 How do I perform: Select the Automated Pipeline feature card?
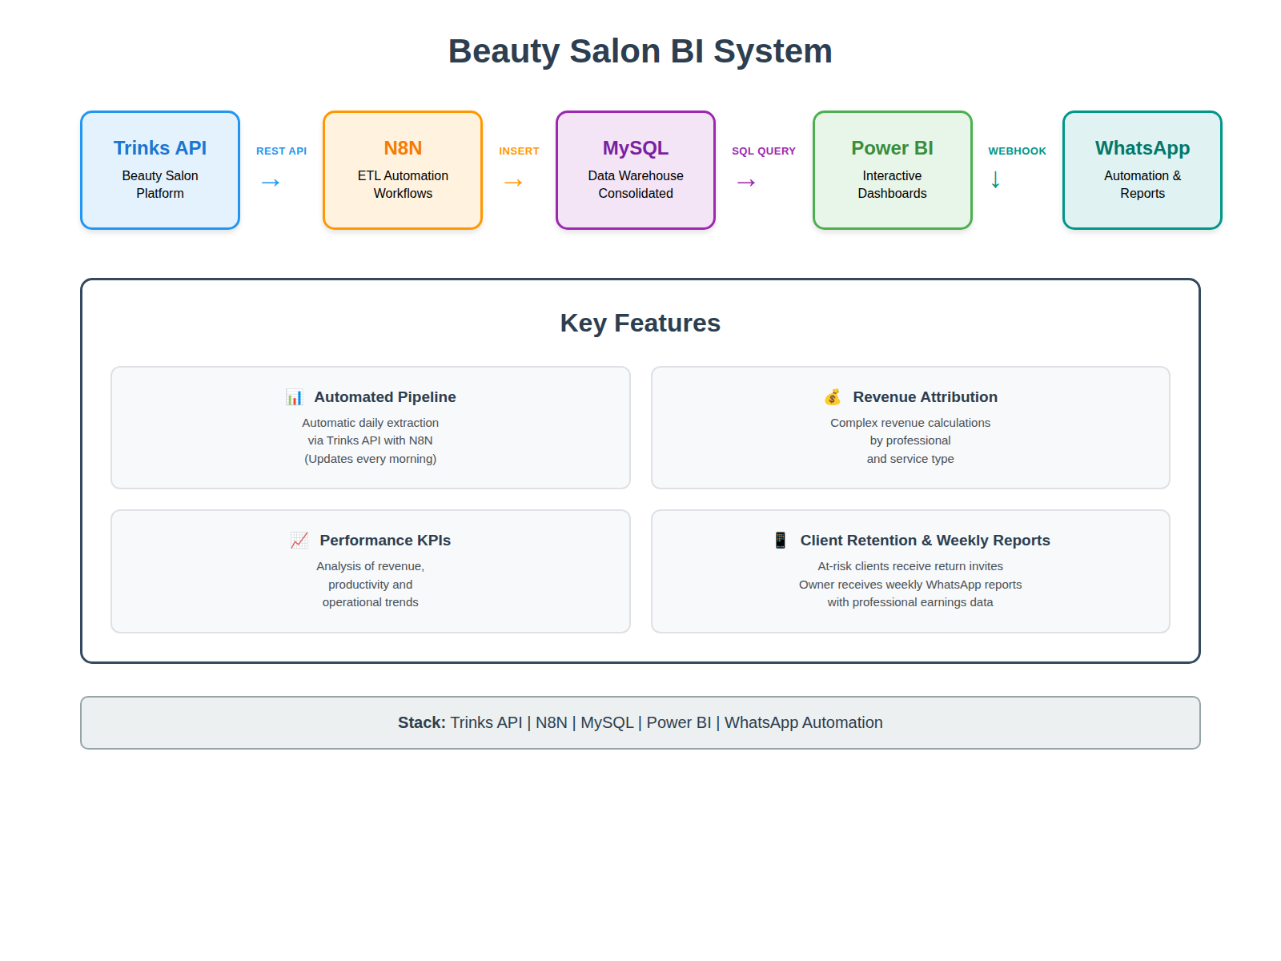tap(370, 427)
